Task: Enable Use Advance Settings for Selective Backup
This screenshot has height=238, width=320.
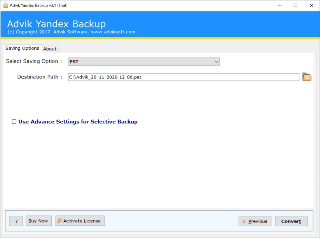Action: coord(14,122)
